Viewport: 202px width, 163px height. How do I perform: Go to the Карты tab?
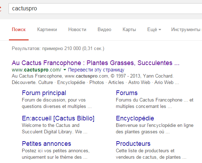pos(129,29)
